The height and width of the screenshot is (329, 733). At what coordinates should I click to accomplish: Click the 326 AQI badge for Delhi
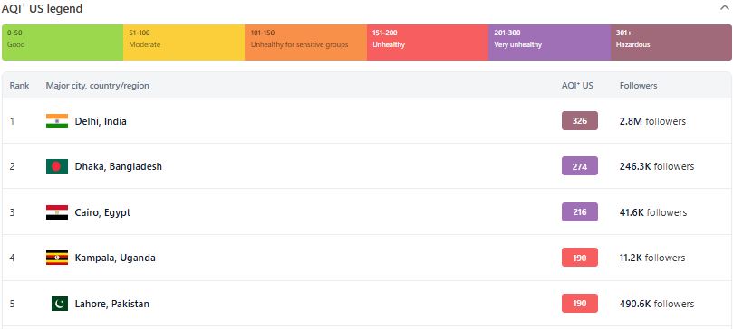[580, 121]
